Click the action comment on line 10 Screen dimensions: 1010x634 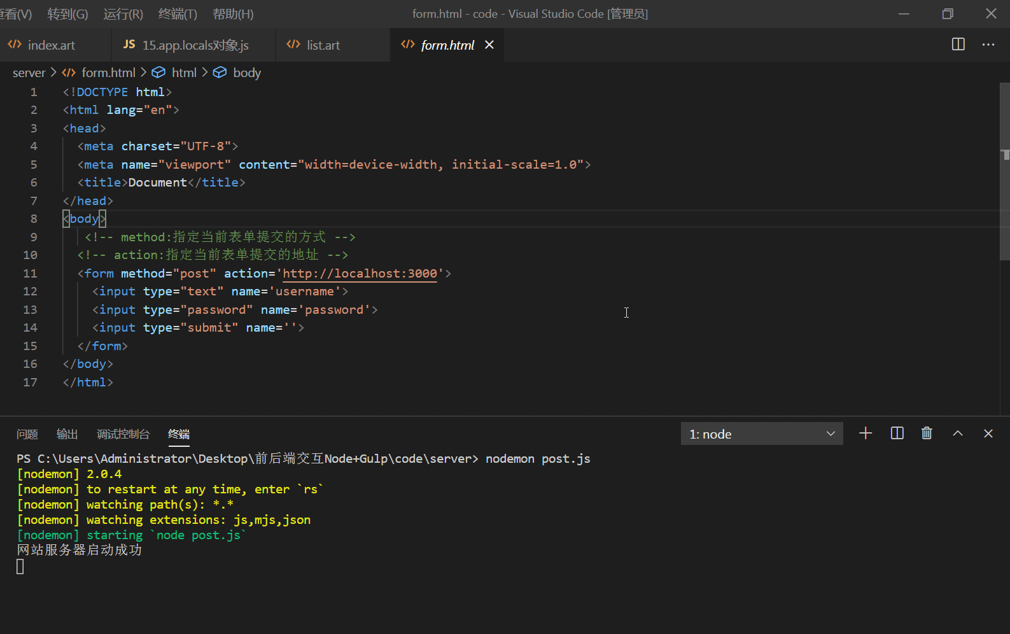[213, 255]
